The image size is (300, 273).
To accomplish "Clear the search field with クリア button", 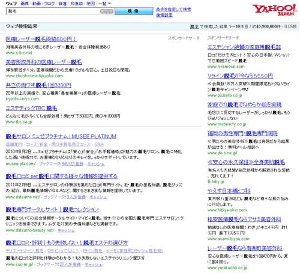I will pyautogui.click(x=107, y=11).
